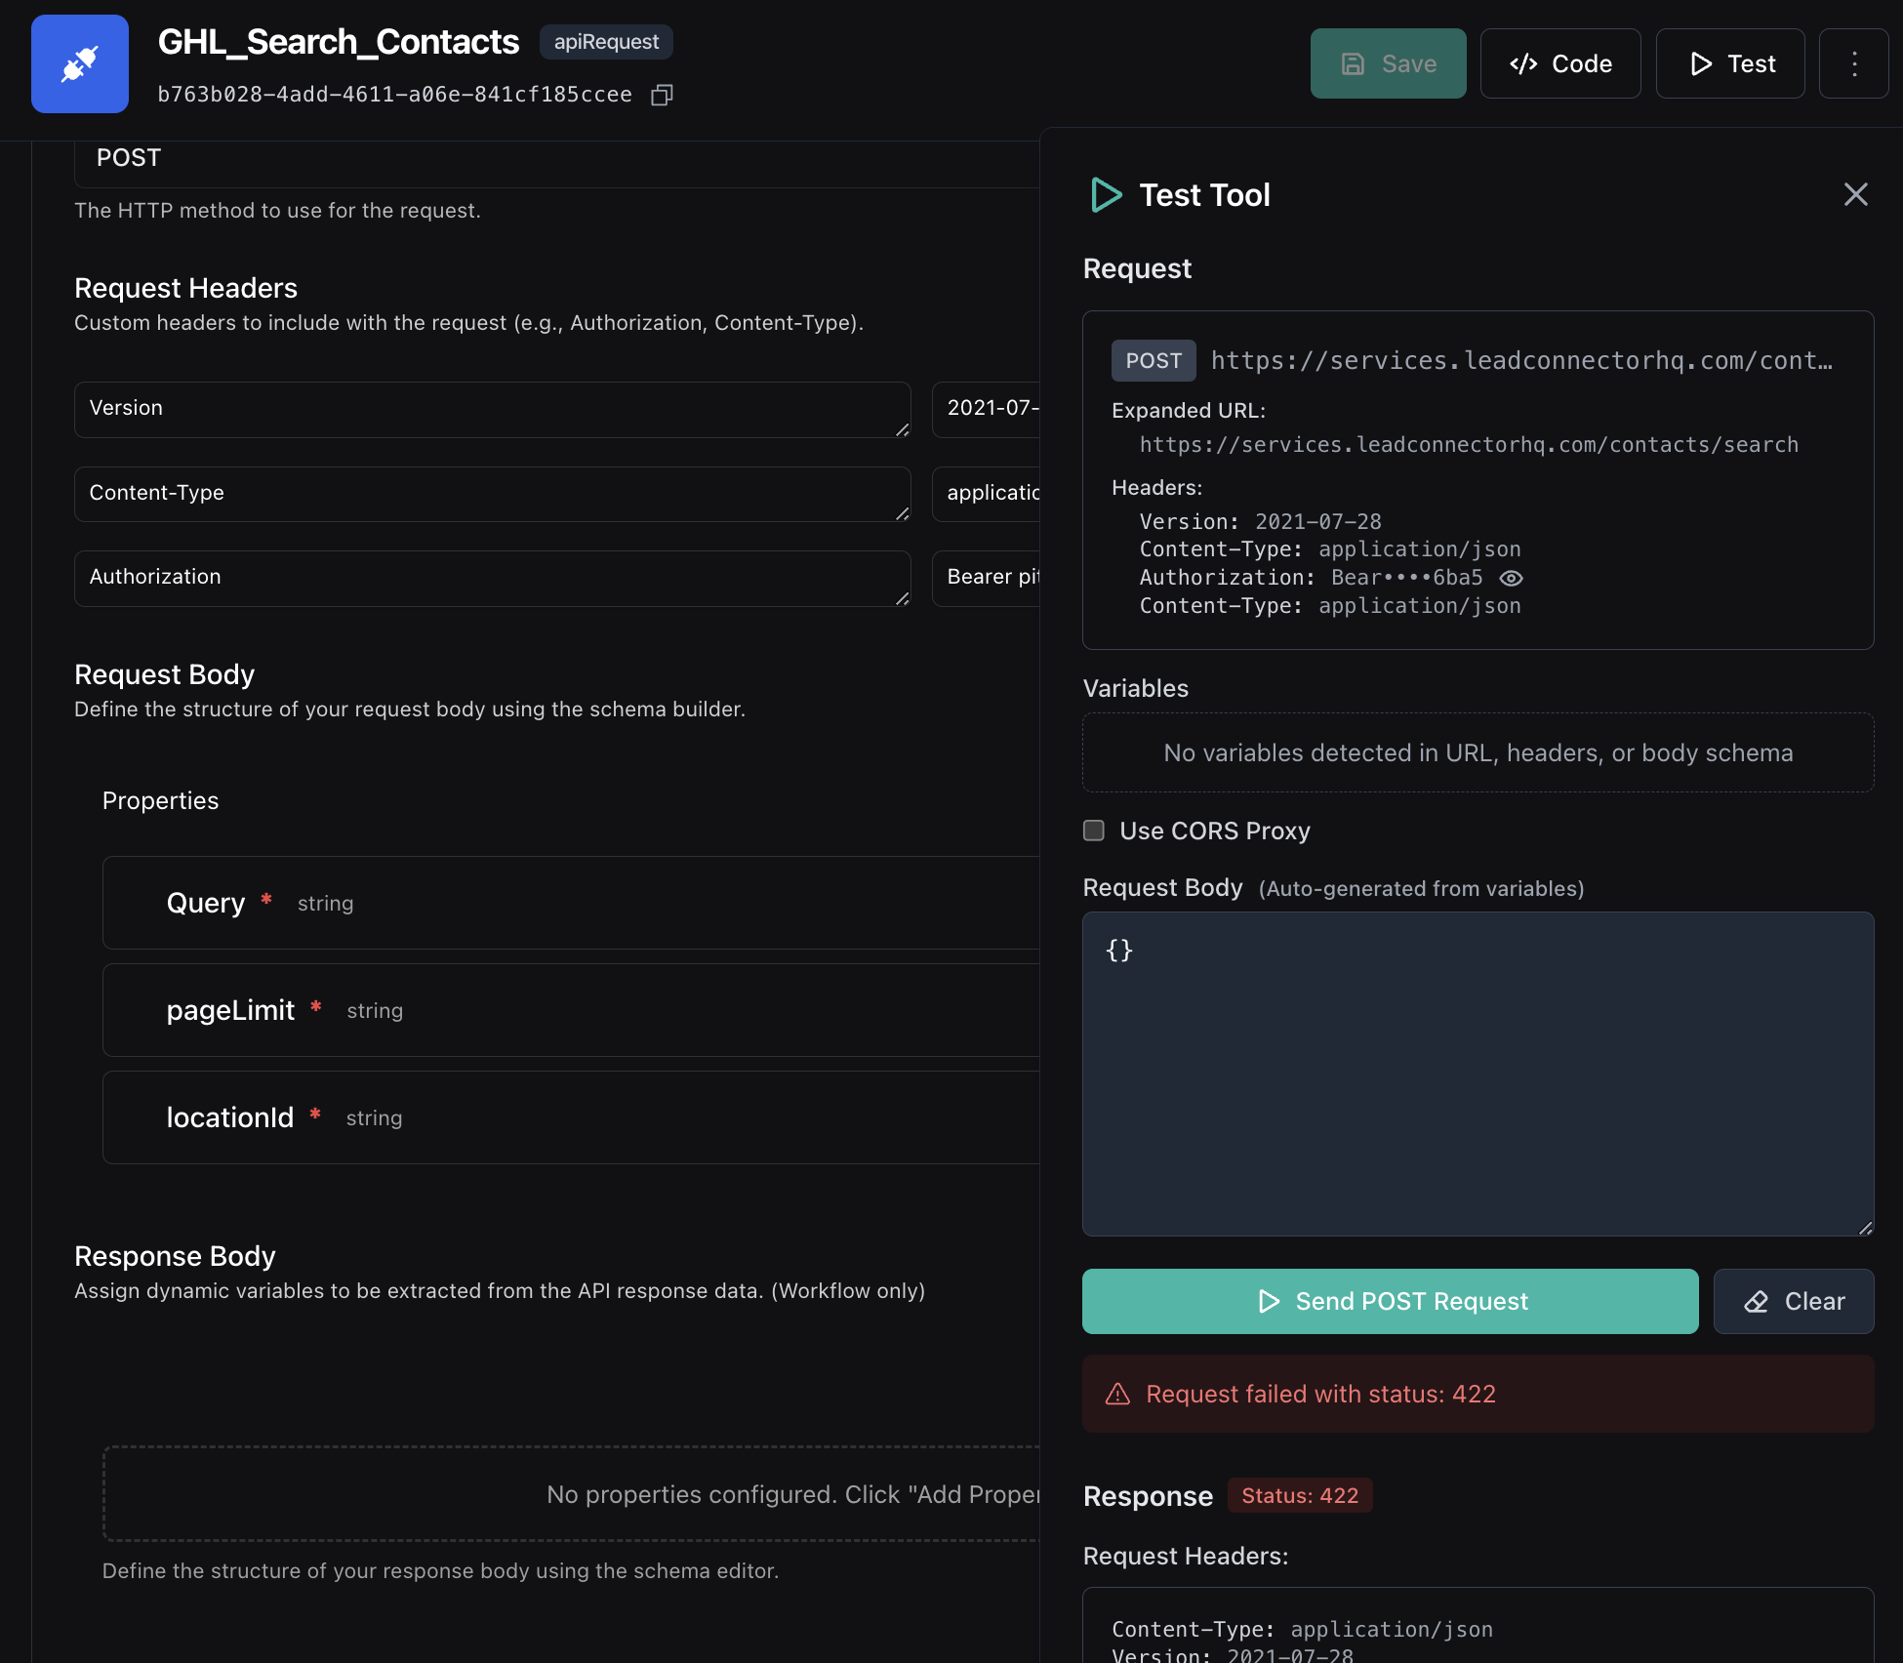Click the blue plug tool icon
1903x1663 pixels.
[x=80, y=64]
